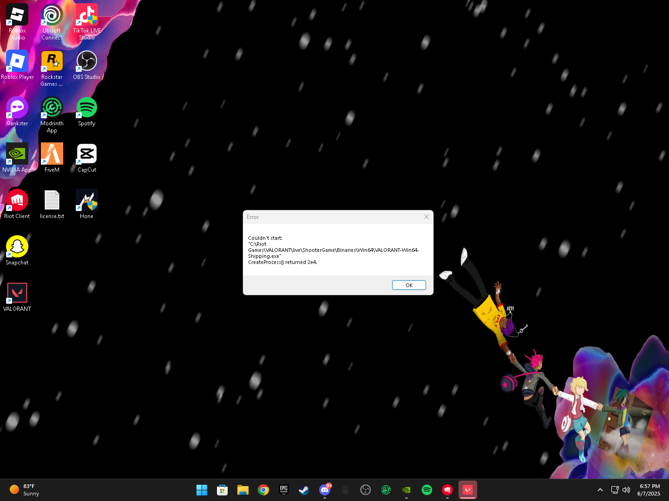The width and height of the screenshot is (669, 501).
Task: Launch Ubisoft Connect from the desktop
Action: point(52,22)
